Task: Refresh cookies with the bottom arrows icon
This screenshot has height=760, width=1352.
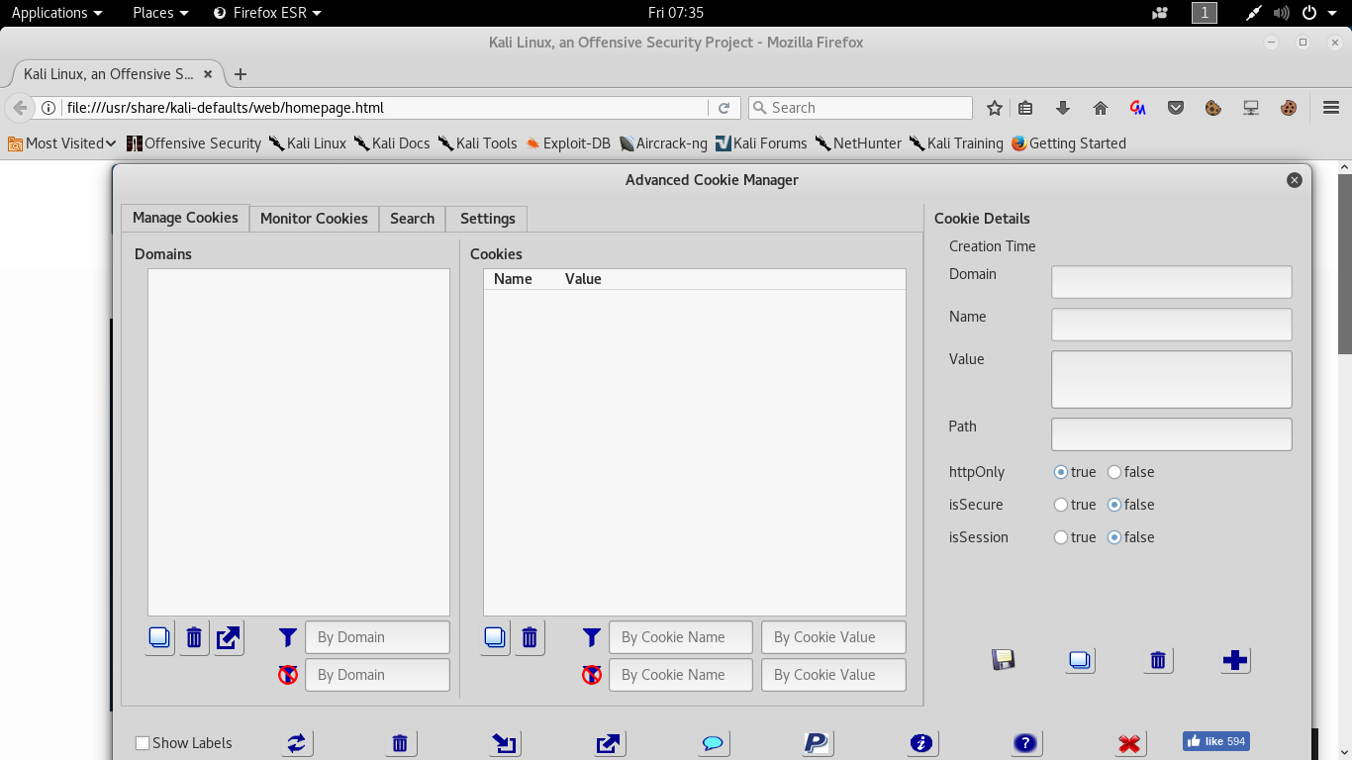Action: [x=297, y=743]
